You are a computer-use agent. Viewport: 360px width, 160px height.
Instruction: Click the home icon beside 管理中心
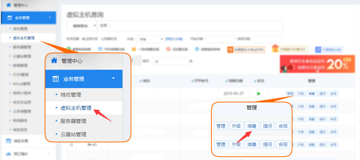(54, 60)
